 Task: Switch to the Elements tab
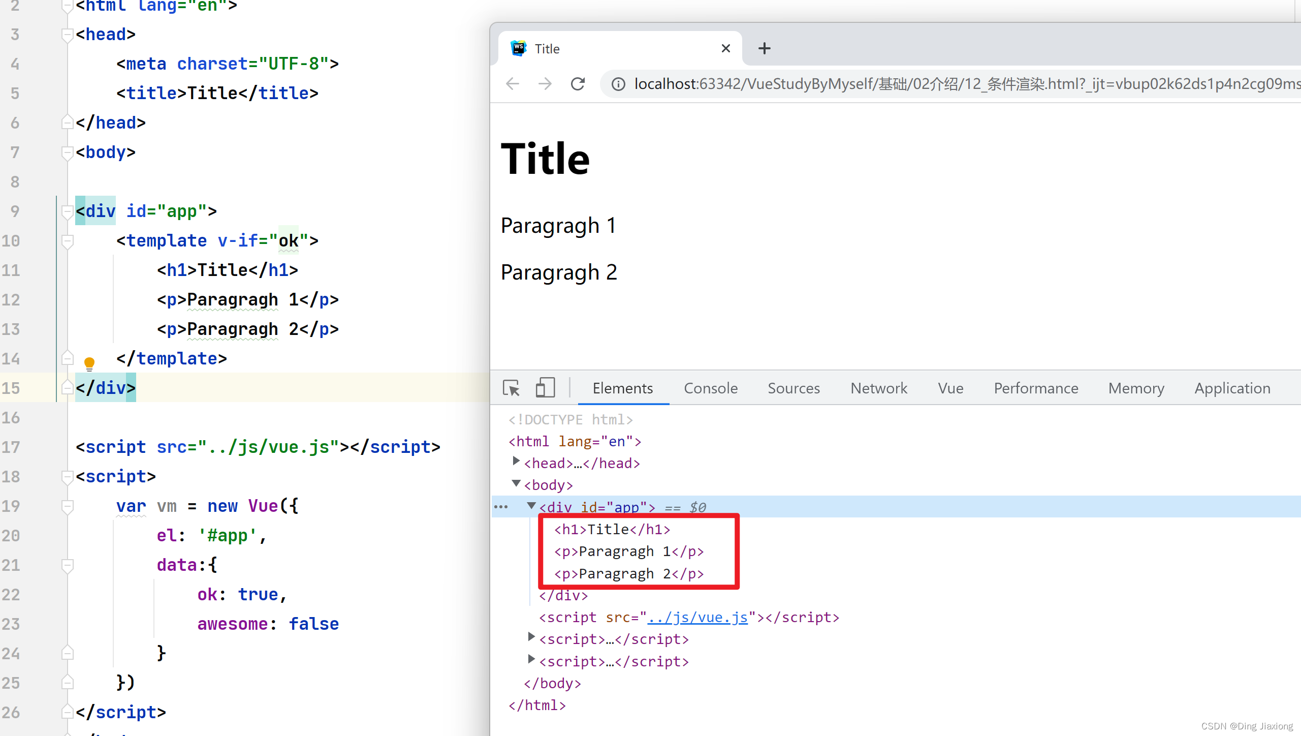click(x=623, y=389)
